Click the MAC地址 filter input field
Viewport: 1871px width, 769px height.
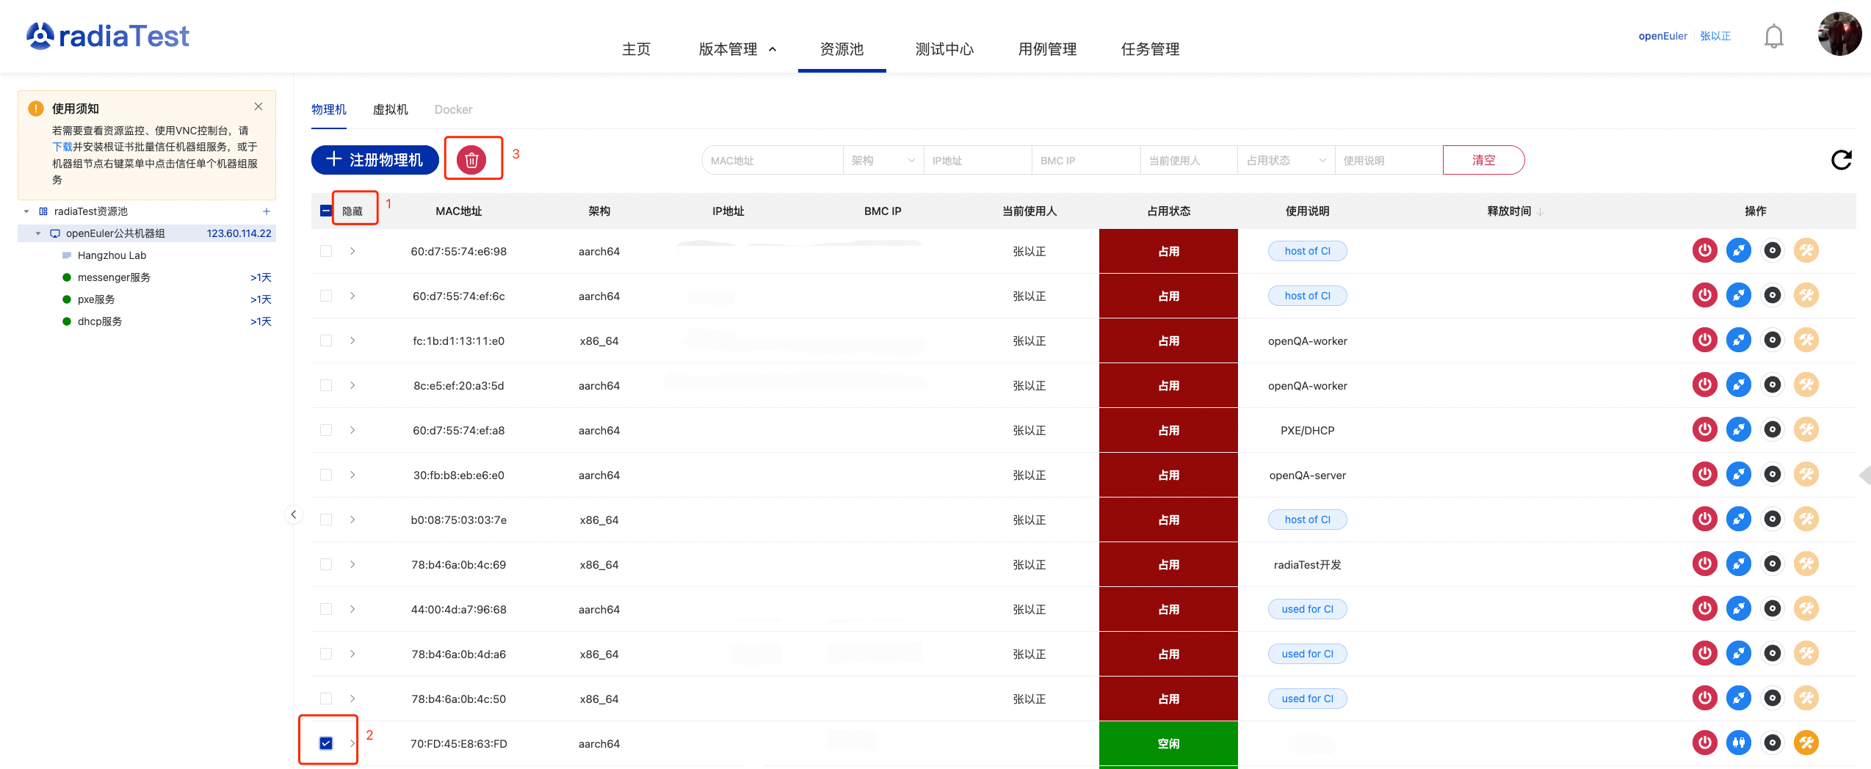coord(771,161)
